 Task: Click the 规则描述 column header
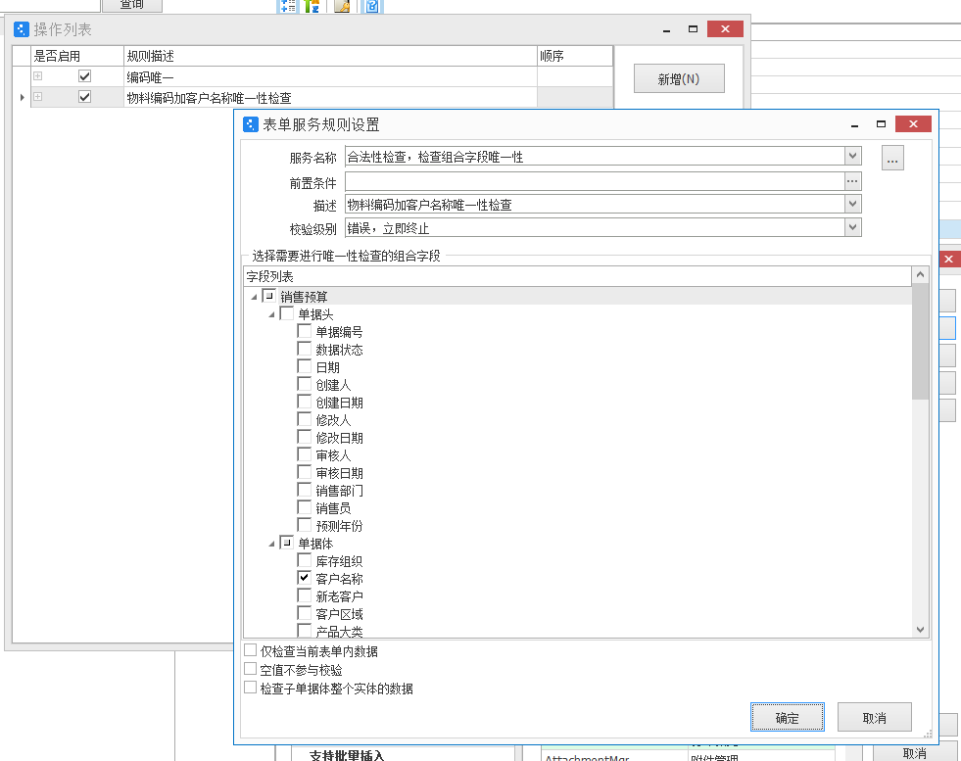tap(330, 56)
